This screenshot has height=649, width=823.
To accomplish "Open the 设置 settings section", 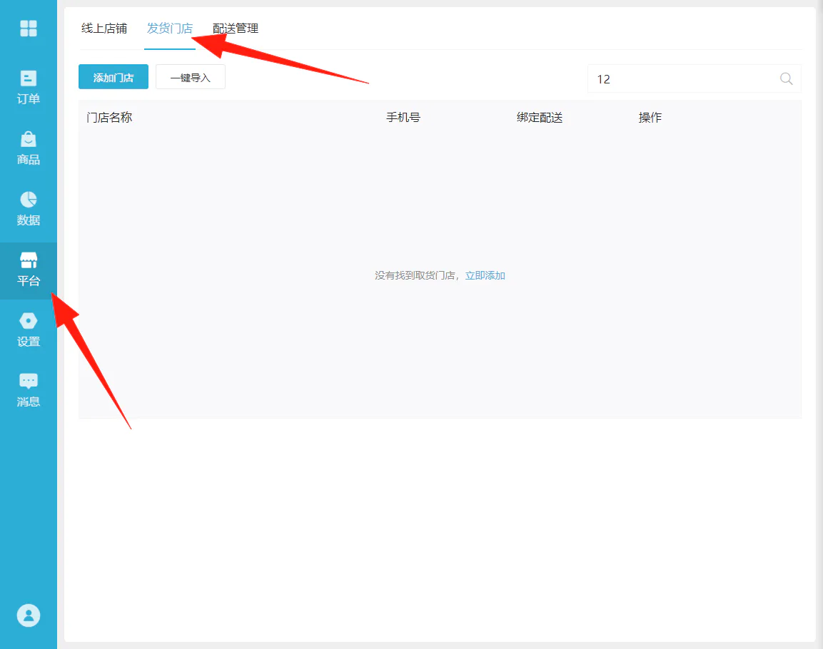I will tap(29, 330).
